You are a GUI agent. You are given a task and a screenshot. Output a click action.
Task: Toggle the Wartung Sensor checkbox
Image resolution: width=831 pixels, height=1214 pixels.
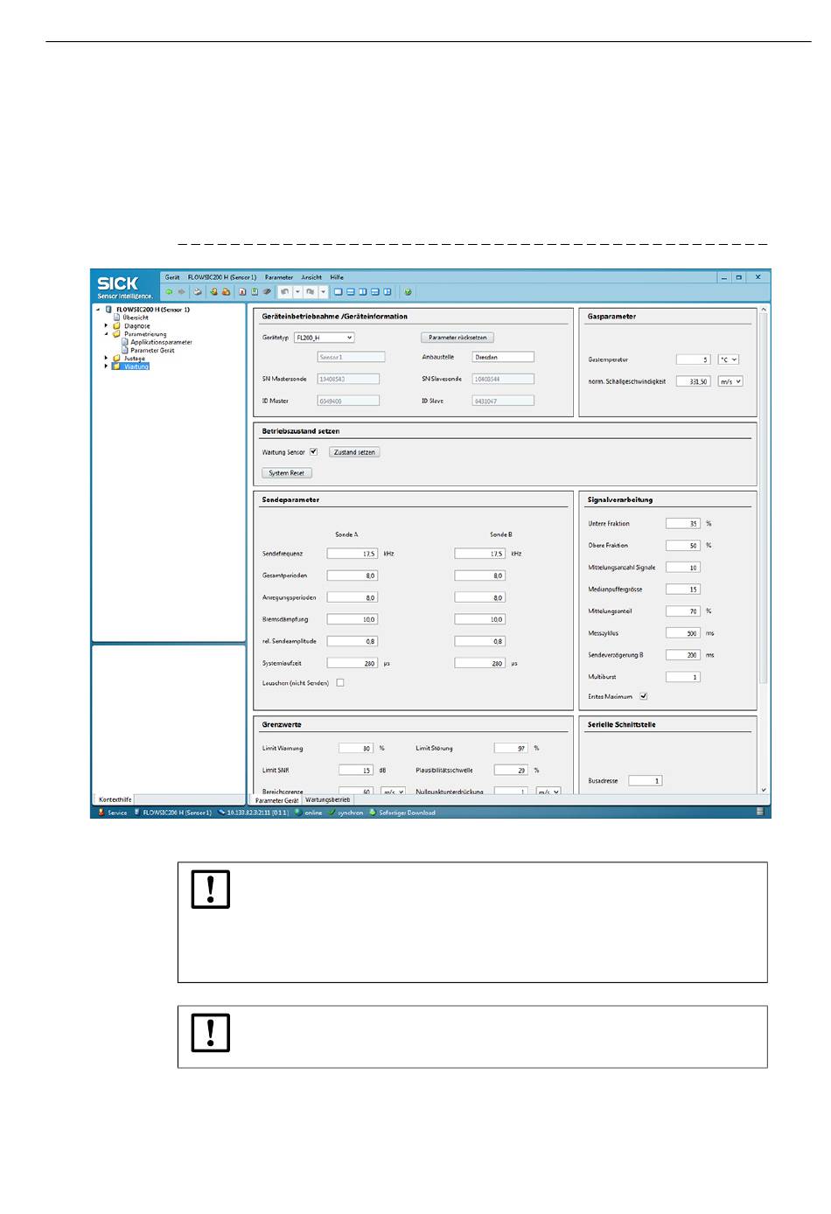(x=313, y=452)
